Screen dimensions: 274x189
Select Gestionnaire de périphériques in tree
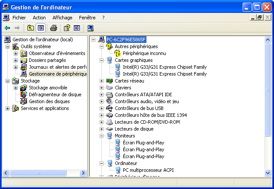point(58,74)
